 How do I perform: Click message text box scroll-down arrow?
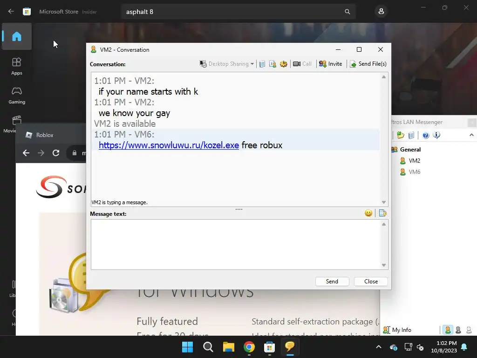[384, 265]
